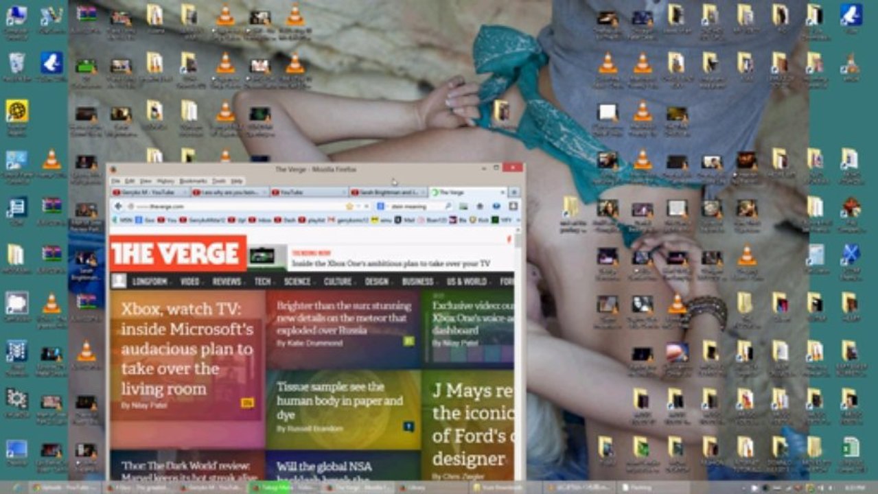This screenshot has width=878, height=494.
Task: Expand the VIDEO navigation menu
Action: (192, 281)
